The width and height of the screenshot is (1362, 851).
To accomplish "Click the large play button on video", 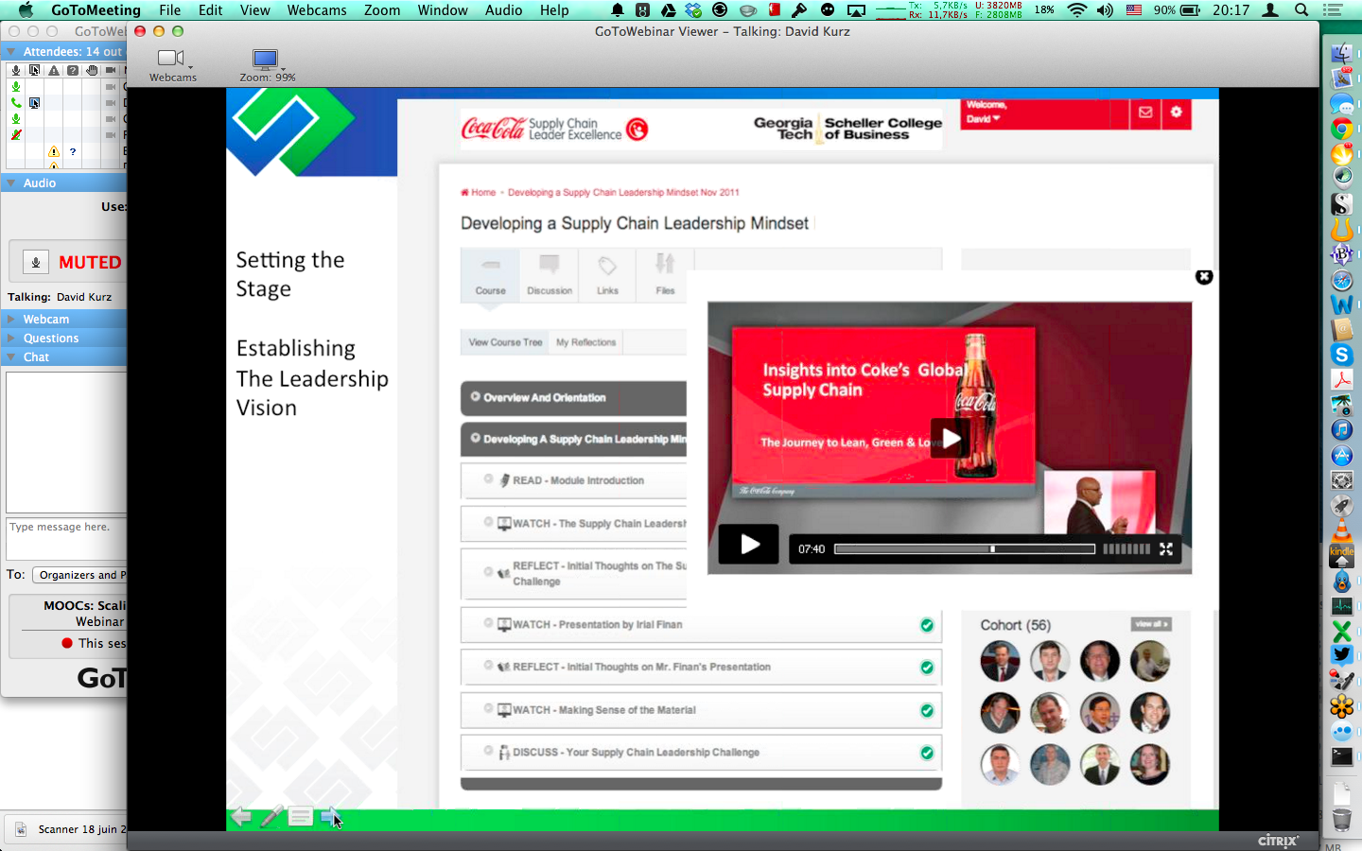I will coord(951,438).
